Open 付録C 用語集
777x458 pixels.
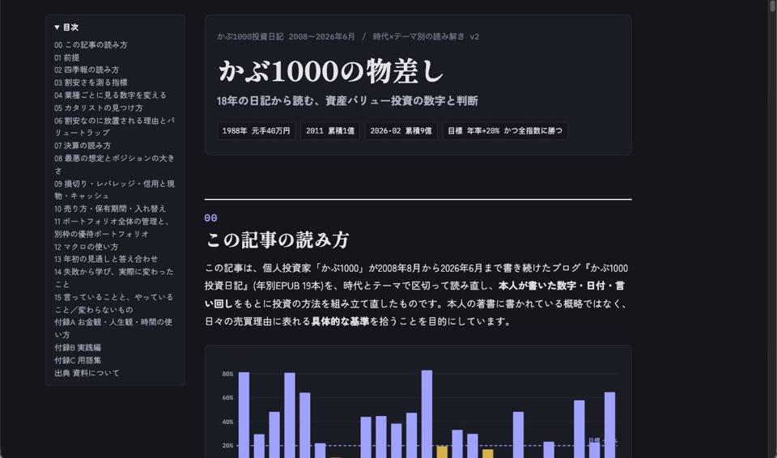[x=78, y=360]
